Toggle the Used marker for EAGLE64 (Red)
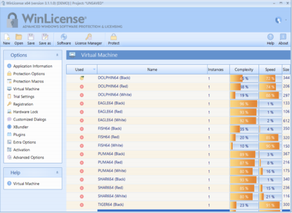 82,112
